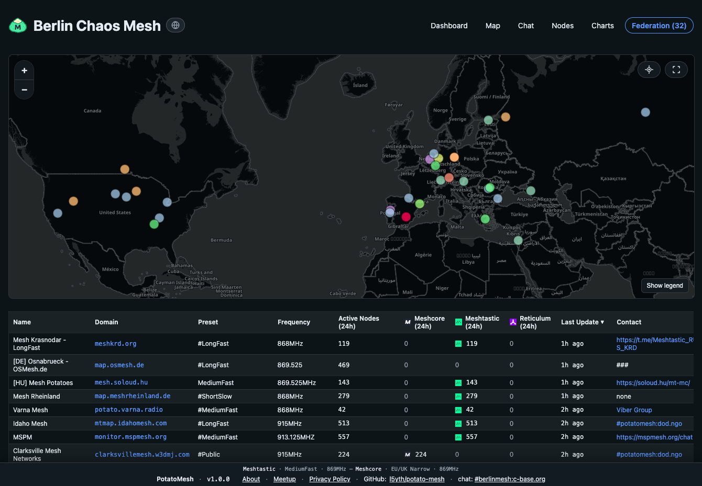Open mesh.soloud.hu domain link
The image size is (702, 486).
pos(121,382)
